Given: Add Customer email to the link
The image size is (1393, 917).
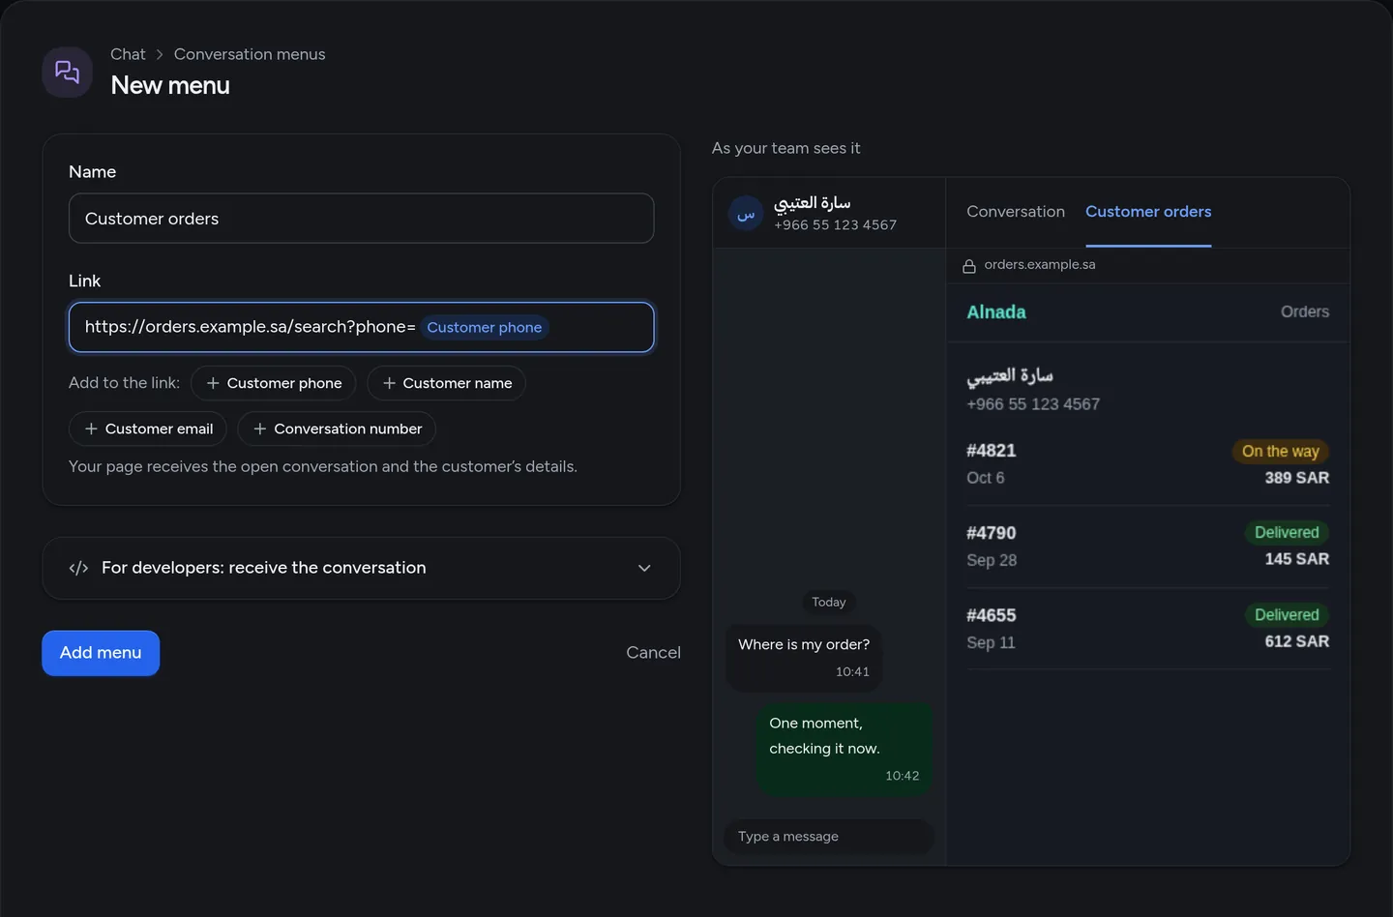Looking at the screenshot, I should point(148,429).
